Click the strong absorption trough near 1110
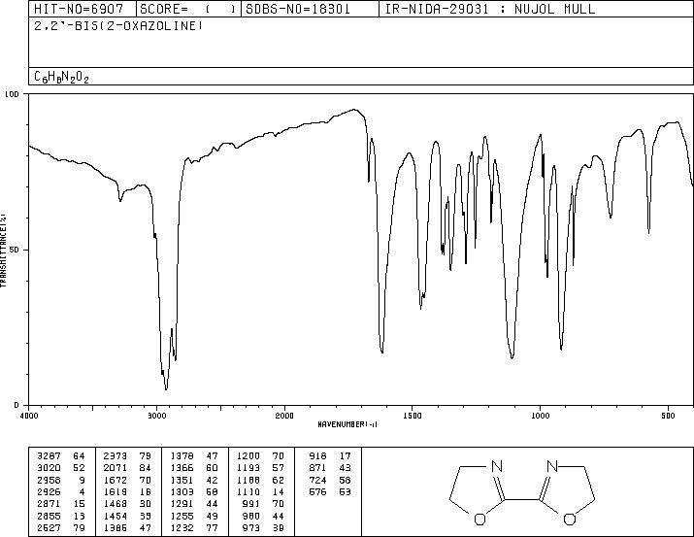The image size is (694, 537). pos(512,356)
